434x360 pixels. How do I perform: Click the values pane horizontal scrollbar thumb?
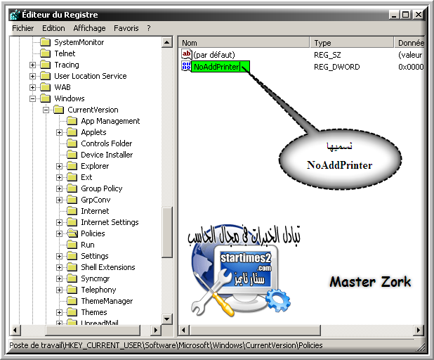click(255, 330)
